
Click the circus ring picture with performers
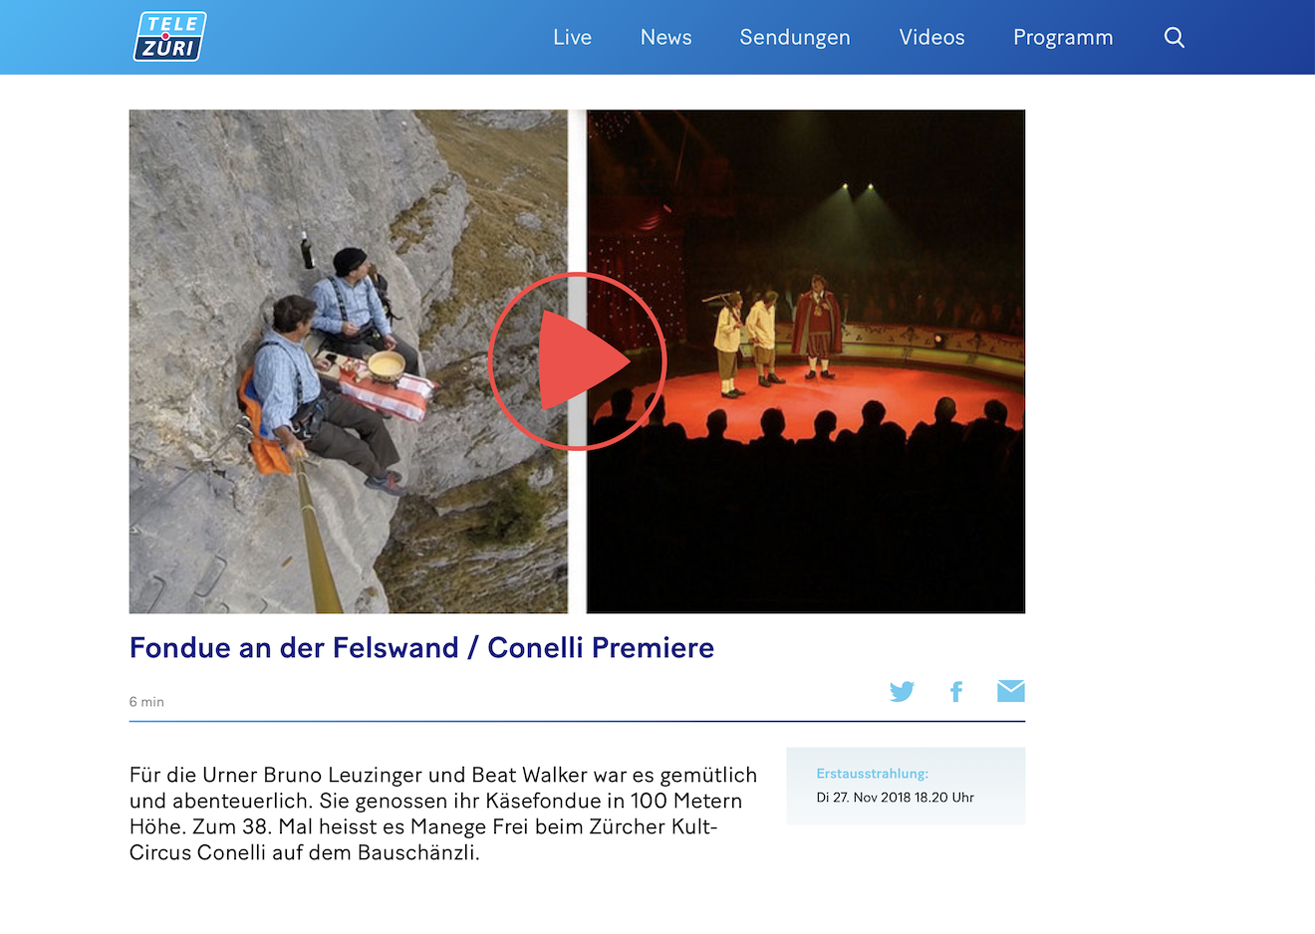tap(806, 361)
